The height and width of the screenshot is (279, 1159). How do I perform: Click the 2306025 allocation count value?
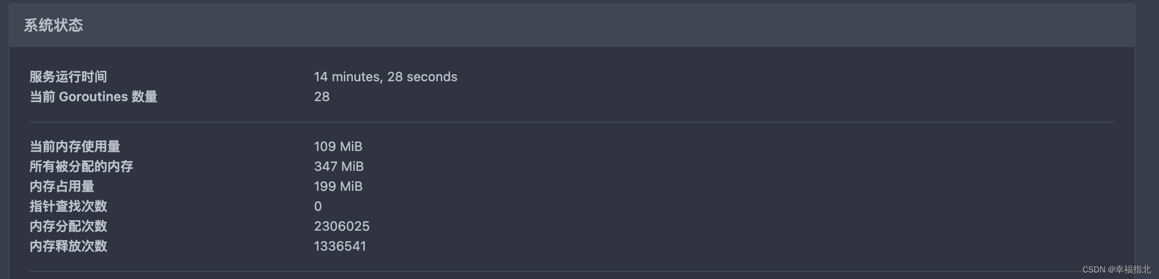342,226
